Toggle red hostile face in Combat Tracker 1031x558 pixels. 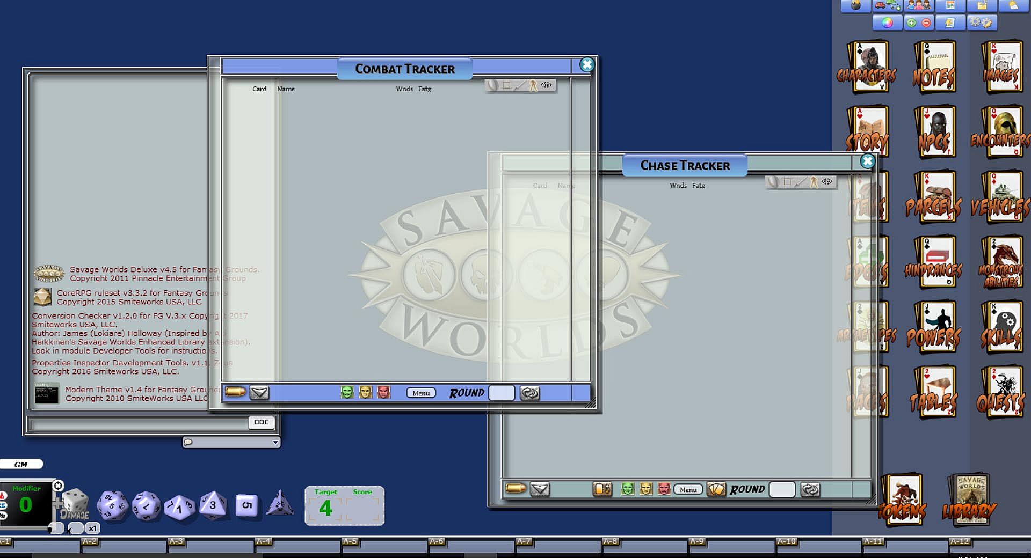(x=384, y=393)
